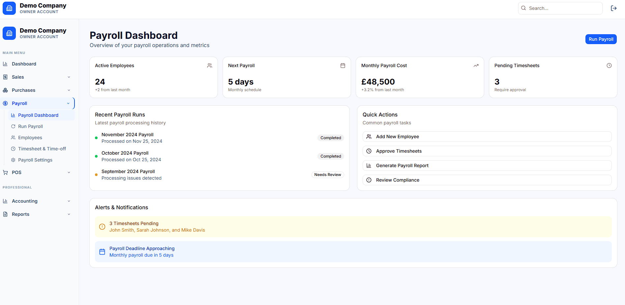Click the Dashboard bar chart icon
The image size is (625, 305).
click(x=5, y=64)
